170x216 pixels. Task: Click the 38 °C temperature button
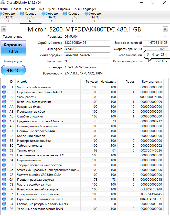point(13,70)
